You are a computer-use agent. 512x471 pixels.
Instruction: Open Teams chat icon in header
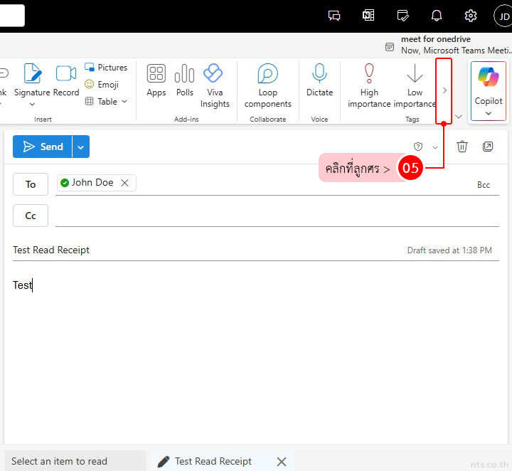click(334, 16)
